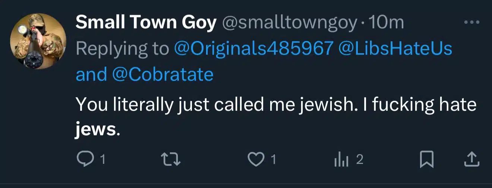The width and height of the screenshot is (492, 188).
Task: Click the share upload arrow icon
Action: point(471,160)
